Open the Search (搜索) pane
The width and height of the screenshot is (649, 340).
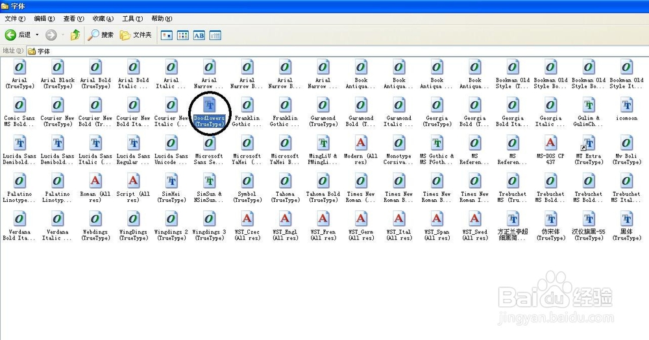pyautogui.click(x=101, y=35)
